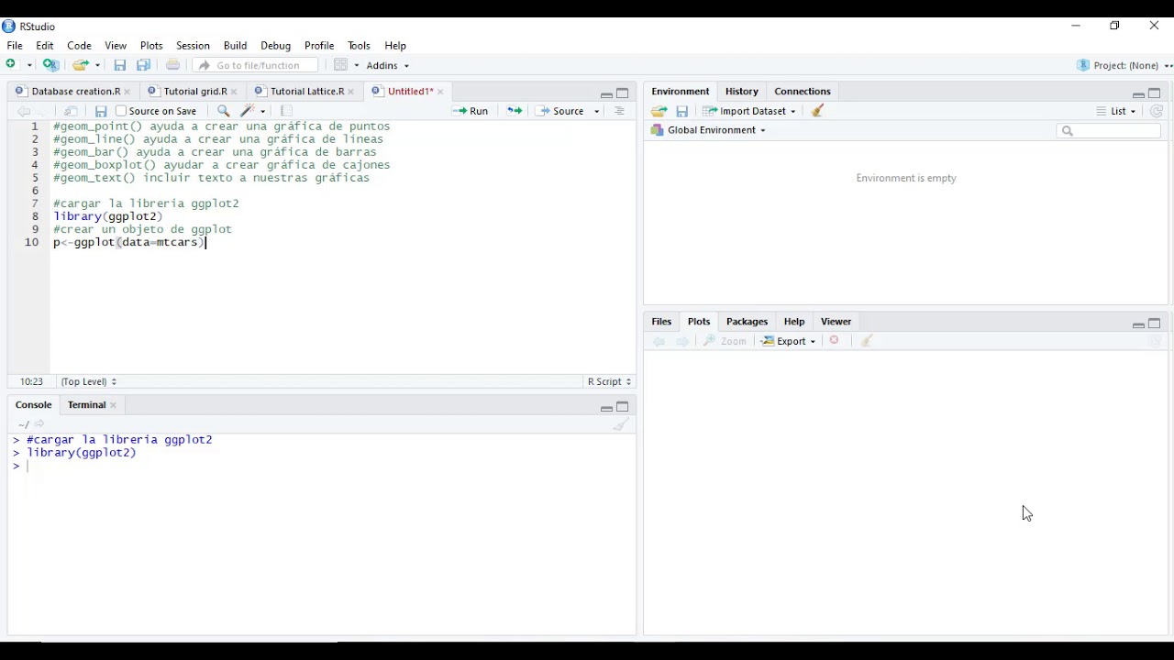1174x660 pixels.
Task: Switch to Tutorial Lattice.R tab
Action: [306, 92]
